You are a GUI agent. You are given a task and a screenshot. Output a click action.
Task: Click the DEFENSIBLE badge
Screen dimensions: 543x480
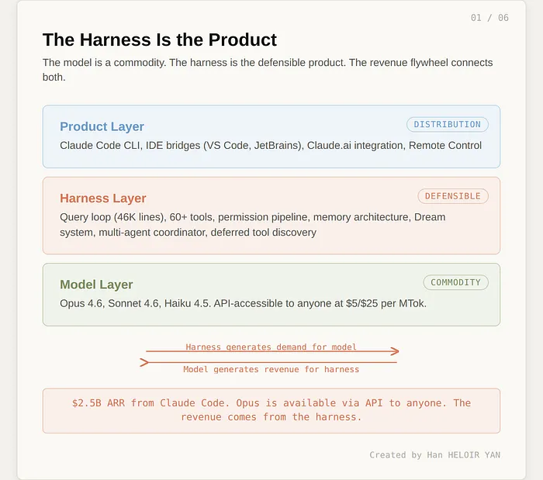453,196
